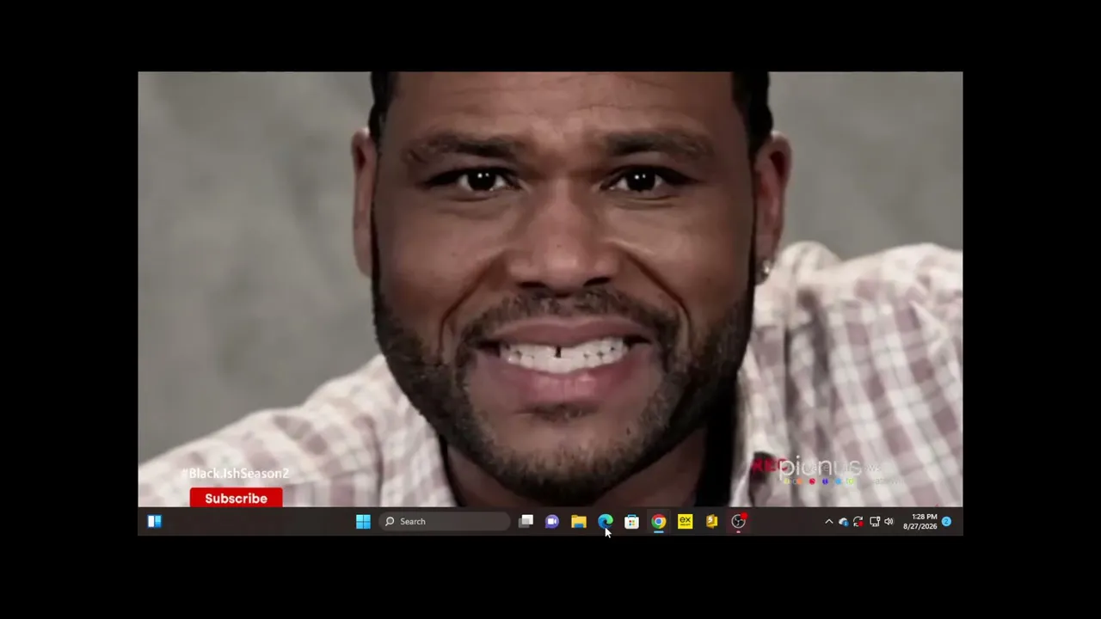Click the red Subscribe button
This screenshot has width=1101, height=619.
coord(236,499)
